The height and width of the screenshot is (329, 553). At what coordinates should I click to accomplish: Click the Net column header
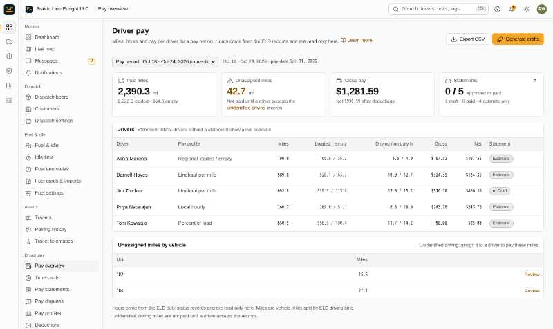tap(478, 144)
